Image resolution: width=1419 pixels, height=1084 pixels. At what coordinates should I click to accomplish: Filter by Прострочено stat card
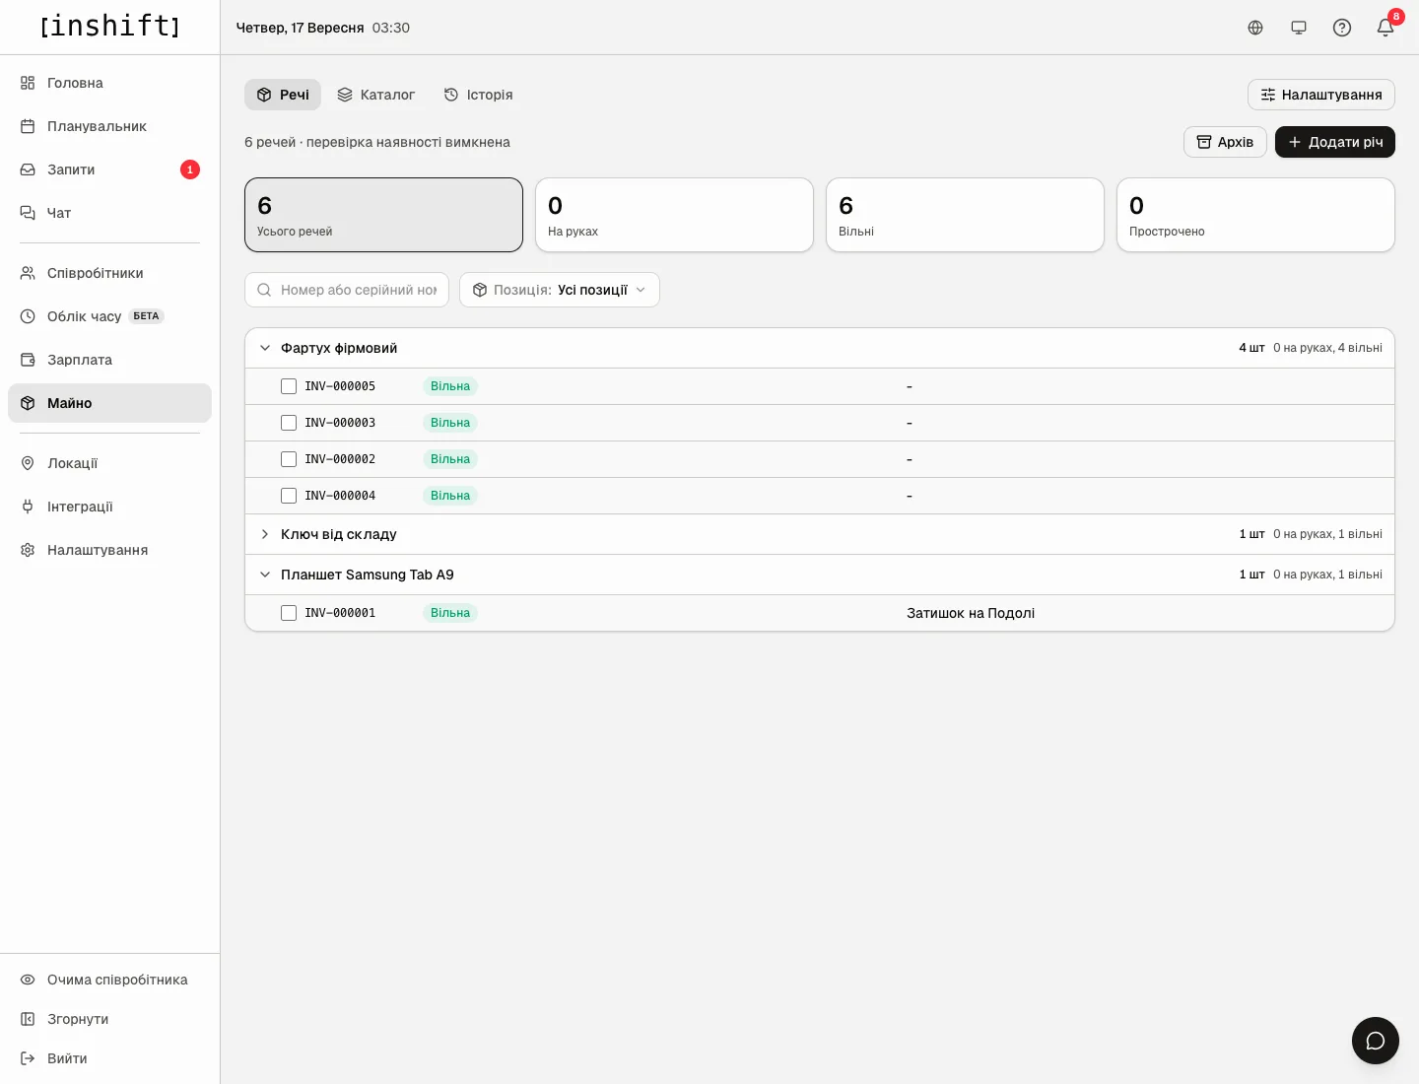tap(1255, 215)
